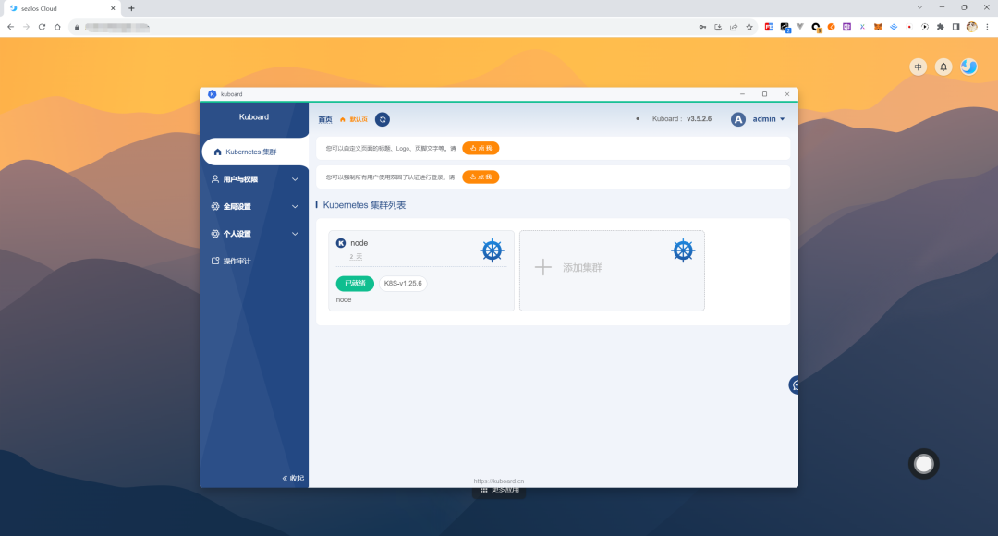Close the sealos Cloud tab
This screenshot has width=998, height=536.
(x=113, y=8)
